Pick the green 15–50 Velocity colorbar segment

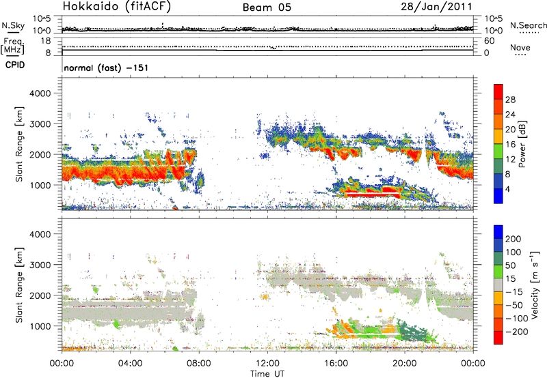pyautogui.click(x=498, y=272)
